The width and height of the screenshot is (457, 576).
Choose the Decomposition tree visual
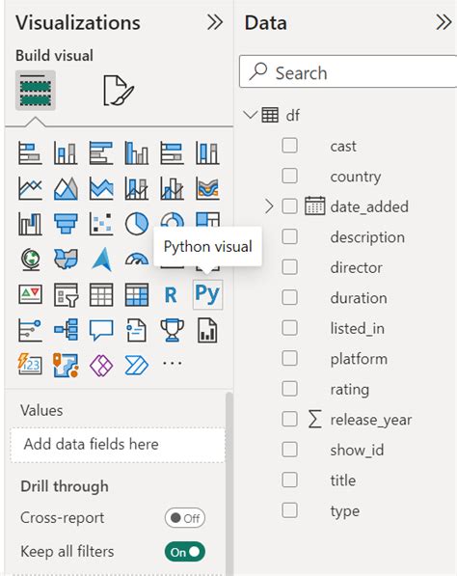(66, 330)
